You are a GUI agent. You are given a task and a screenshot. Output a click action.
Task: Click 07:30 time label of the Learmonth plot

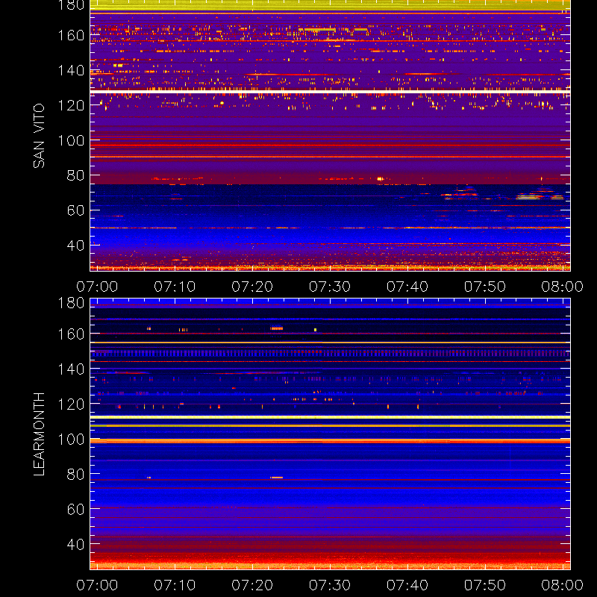tap(330, 585)
